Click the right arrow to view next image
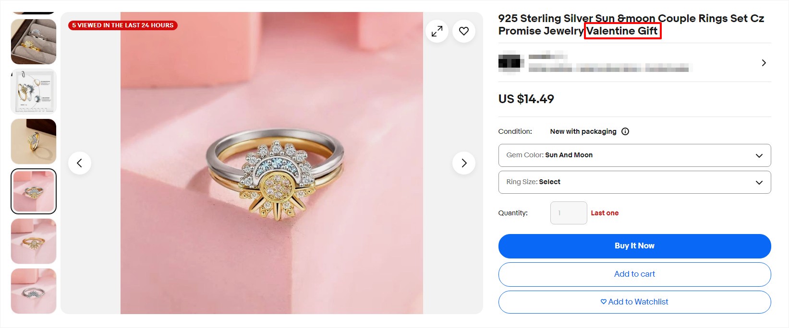This screenshot has height=328, width=789. 463,163
